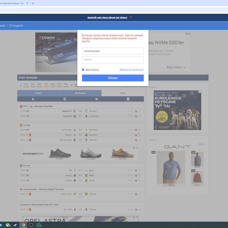
Task: Open the new browser tab plus button
Action: 33,3
